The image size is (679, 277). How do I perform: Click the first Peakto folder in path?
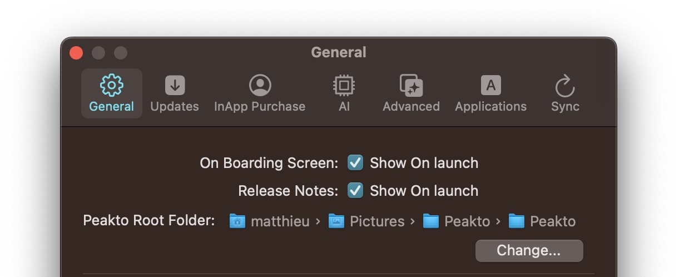tap(457, 221)
